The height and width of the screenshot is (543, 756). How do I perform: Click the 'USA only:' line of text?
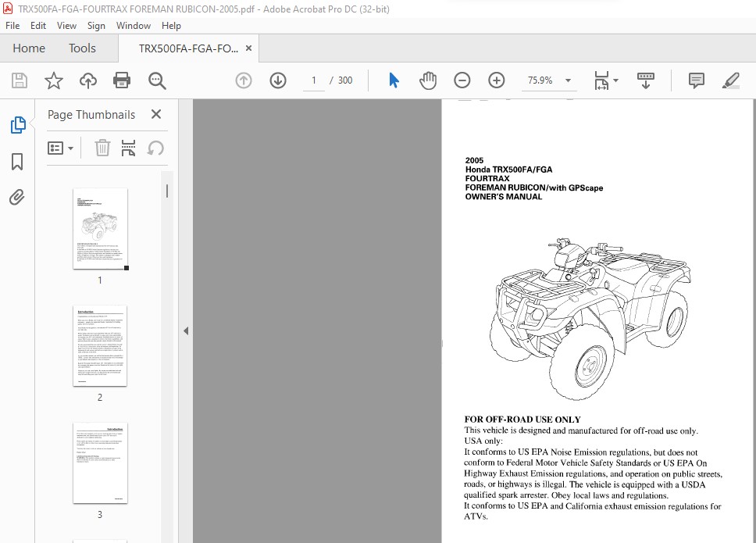483,441
